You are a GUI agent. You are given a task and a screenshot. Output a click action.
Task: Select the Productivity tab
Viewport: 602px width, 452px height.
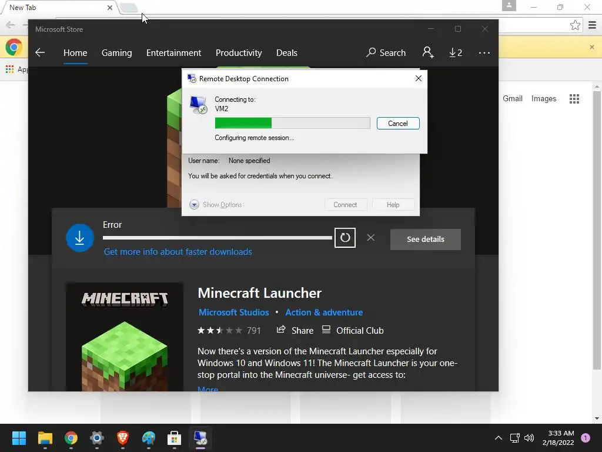[x=239, y=52]
